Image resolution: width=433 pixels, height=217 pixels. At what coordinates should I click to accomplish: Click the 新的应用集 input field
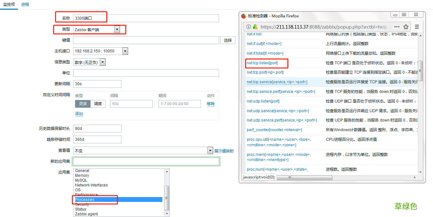click(x=146, y=161)
